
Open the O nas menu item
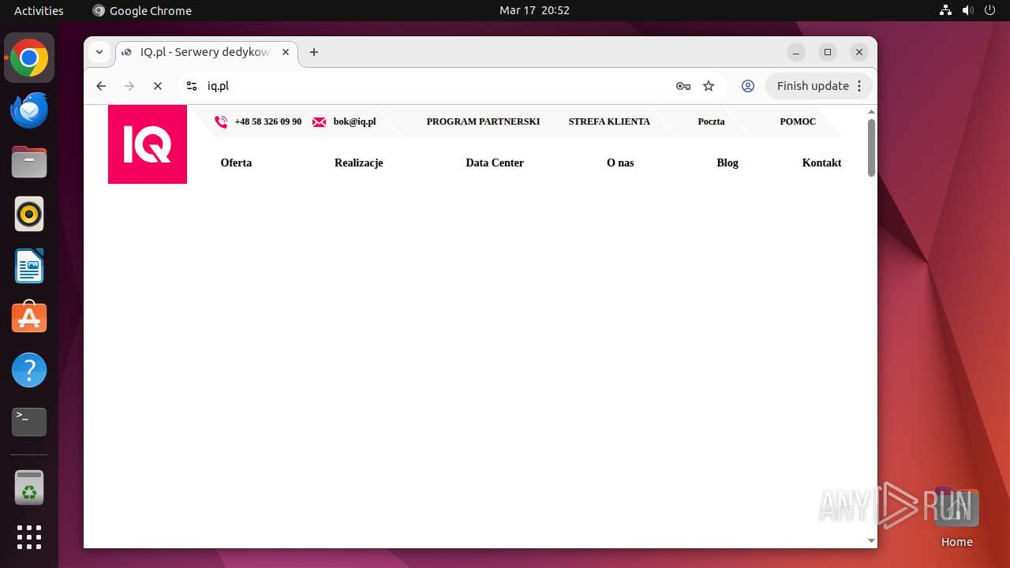620,163
